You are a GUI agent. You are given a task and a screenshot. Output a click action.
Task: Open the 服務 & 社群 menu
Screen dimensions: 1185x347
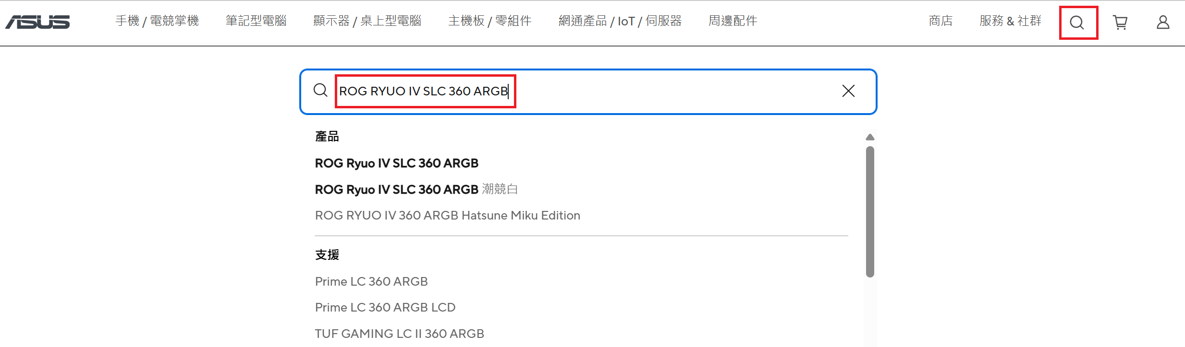pos(1011,21)
